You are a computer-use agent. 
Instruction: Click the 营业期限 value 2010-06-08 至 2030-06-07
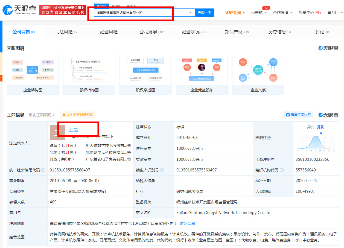[75, 181]
